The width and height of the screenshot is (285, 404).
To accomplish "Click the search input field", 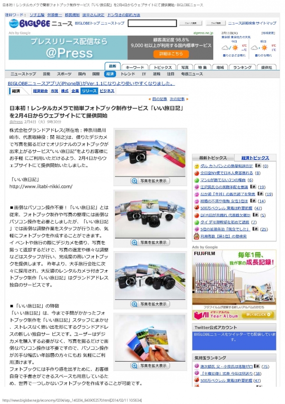I will [152, 23].
